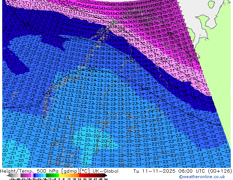Click the 'UK-Global' model name
This screenshot has height=180, width=233.
105,171
